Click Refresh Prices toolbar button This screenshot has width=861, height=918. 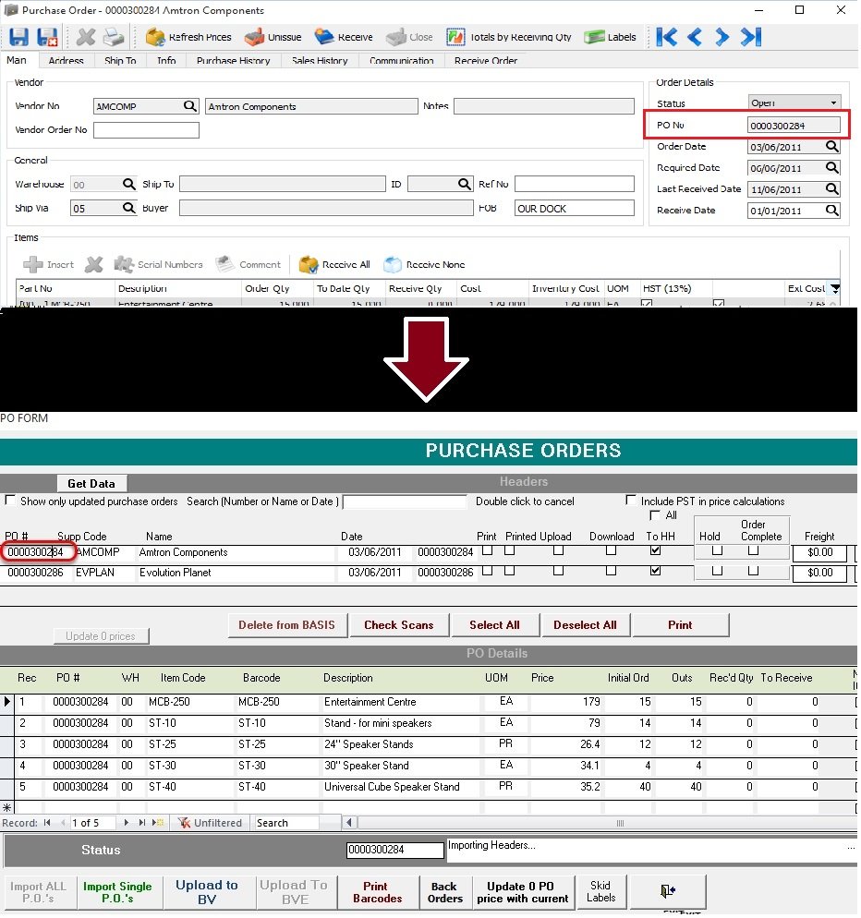click(188, 38)
